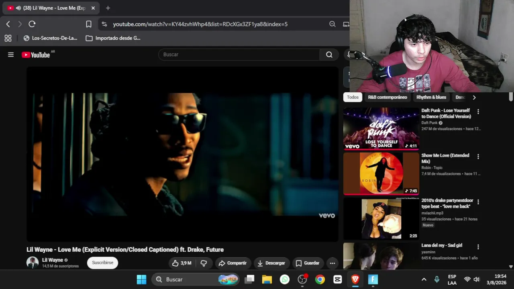Open options for Lana del rey video

tap(478, 246)
